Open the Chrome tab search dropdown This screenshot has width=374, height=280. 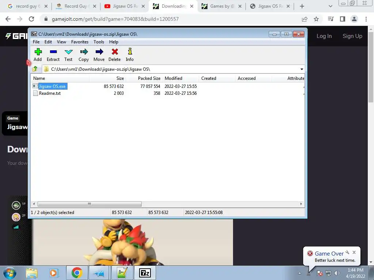330,7
